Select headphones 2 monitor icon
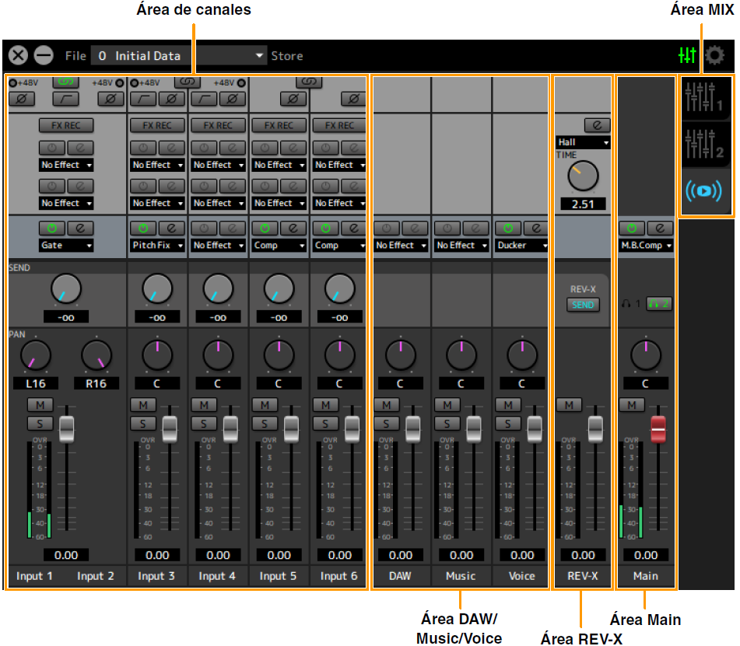The height and width of the screenshot is (646, 740). coord(660,303)
